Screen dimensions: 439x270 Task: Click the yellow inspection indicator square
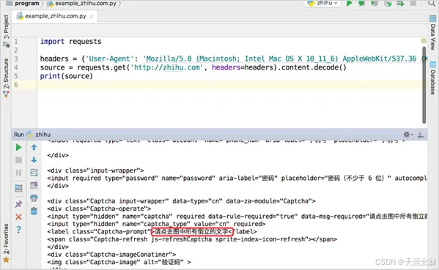coord(424,41)
